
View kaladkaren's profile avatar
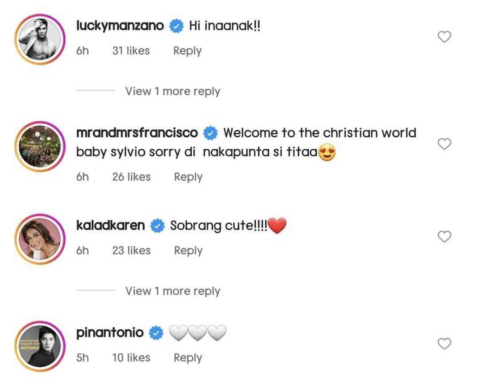tap(40, 239)
